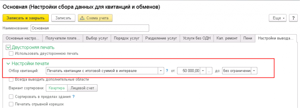Click the 'от' amount field 50 000,00
Image resolution: width=300 pixels, height=108 pixels.
coord(189,71)
